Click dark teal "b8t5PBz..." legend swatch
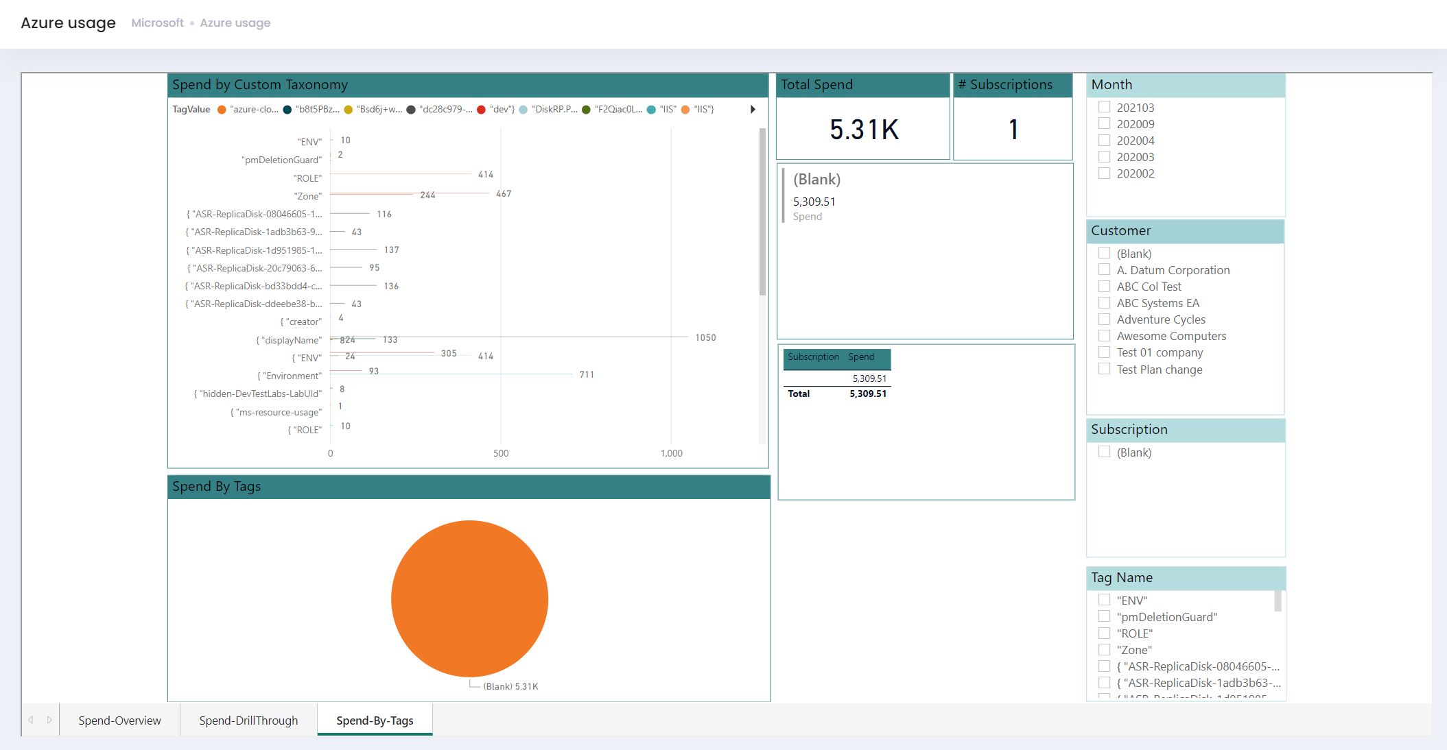This screenshot has width=1447, height=750. coord(287,109)
